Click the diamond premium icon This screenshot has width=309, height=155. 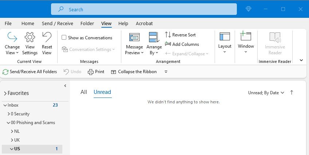[x=249, y=9]
